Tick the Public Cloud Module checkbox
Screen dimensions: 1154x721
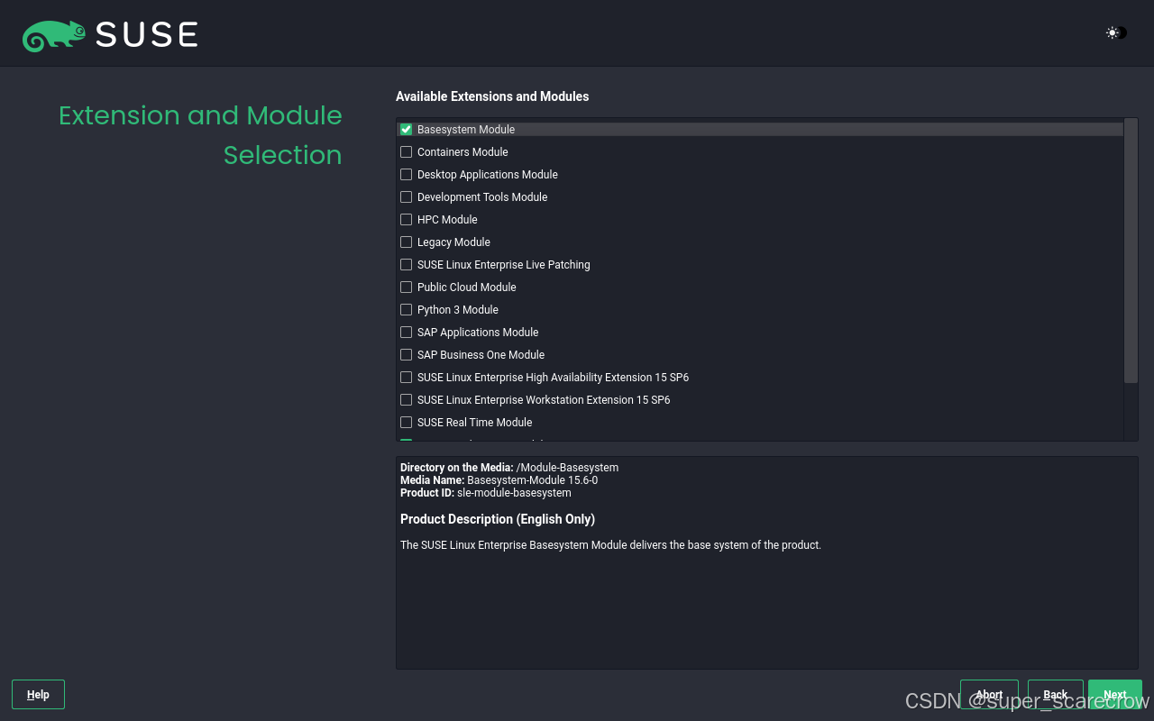[x=406, y=287]
